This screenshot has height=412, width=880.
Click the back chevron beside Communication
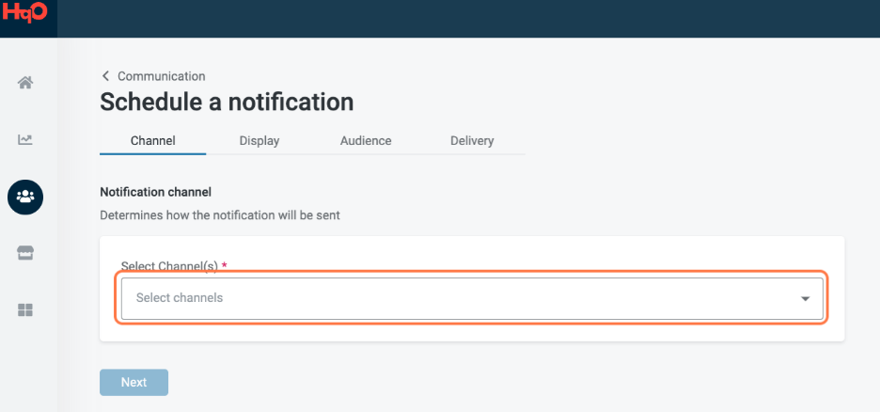[105, 76]
